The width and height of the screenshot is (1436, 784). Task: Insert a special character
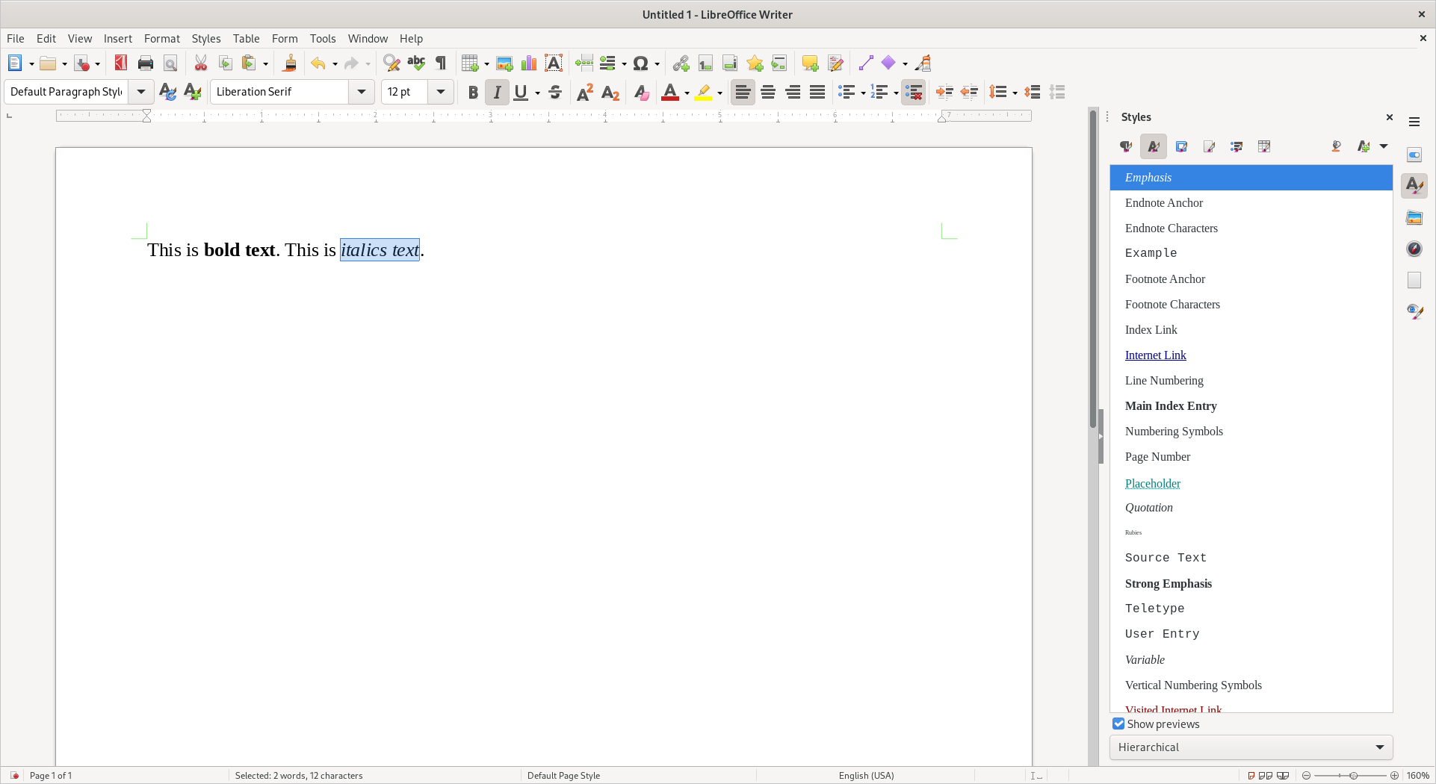coord(641,63)
